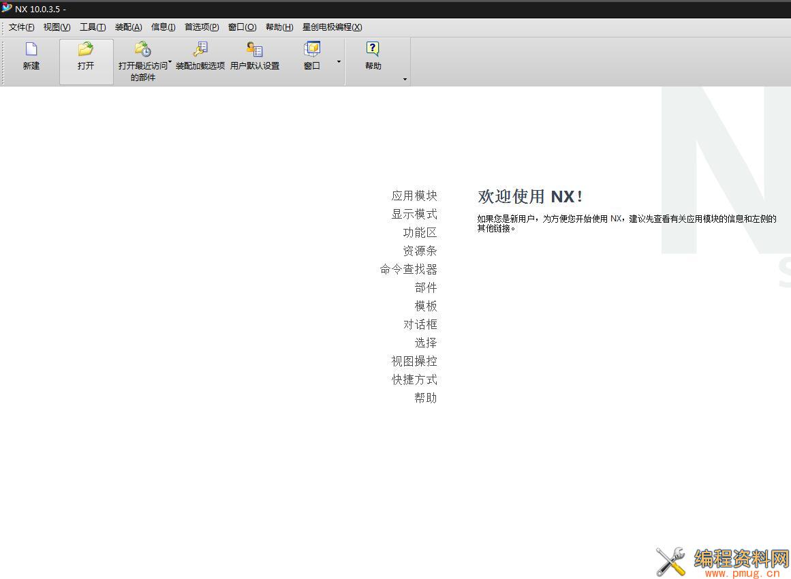Select 命令查找器 welcome page link

pyautogui.click(x=409, y=269)
